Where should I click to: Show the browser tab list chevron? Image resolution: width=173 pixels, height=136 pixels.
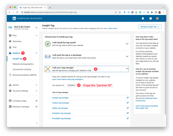pos(163,8)
